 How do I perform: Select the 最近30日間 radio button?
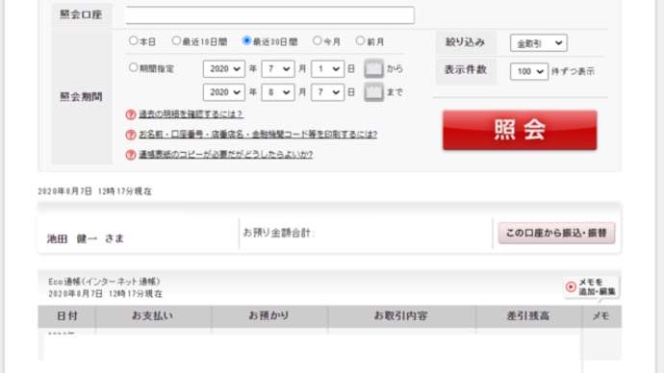[246, 40]
